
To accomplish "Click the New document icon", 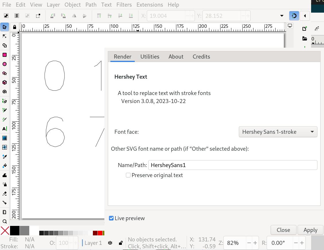I will click(305, 28).
